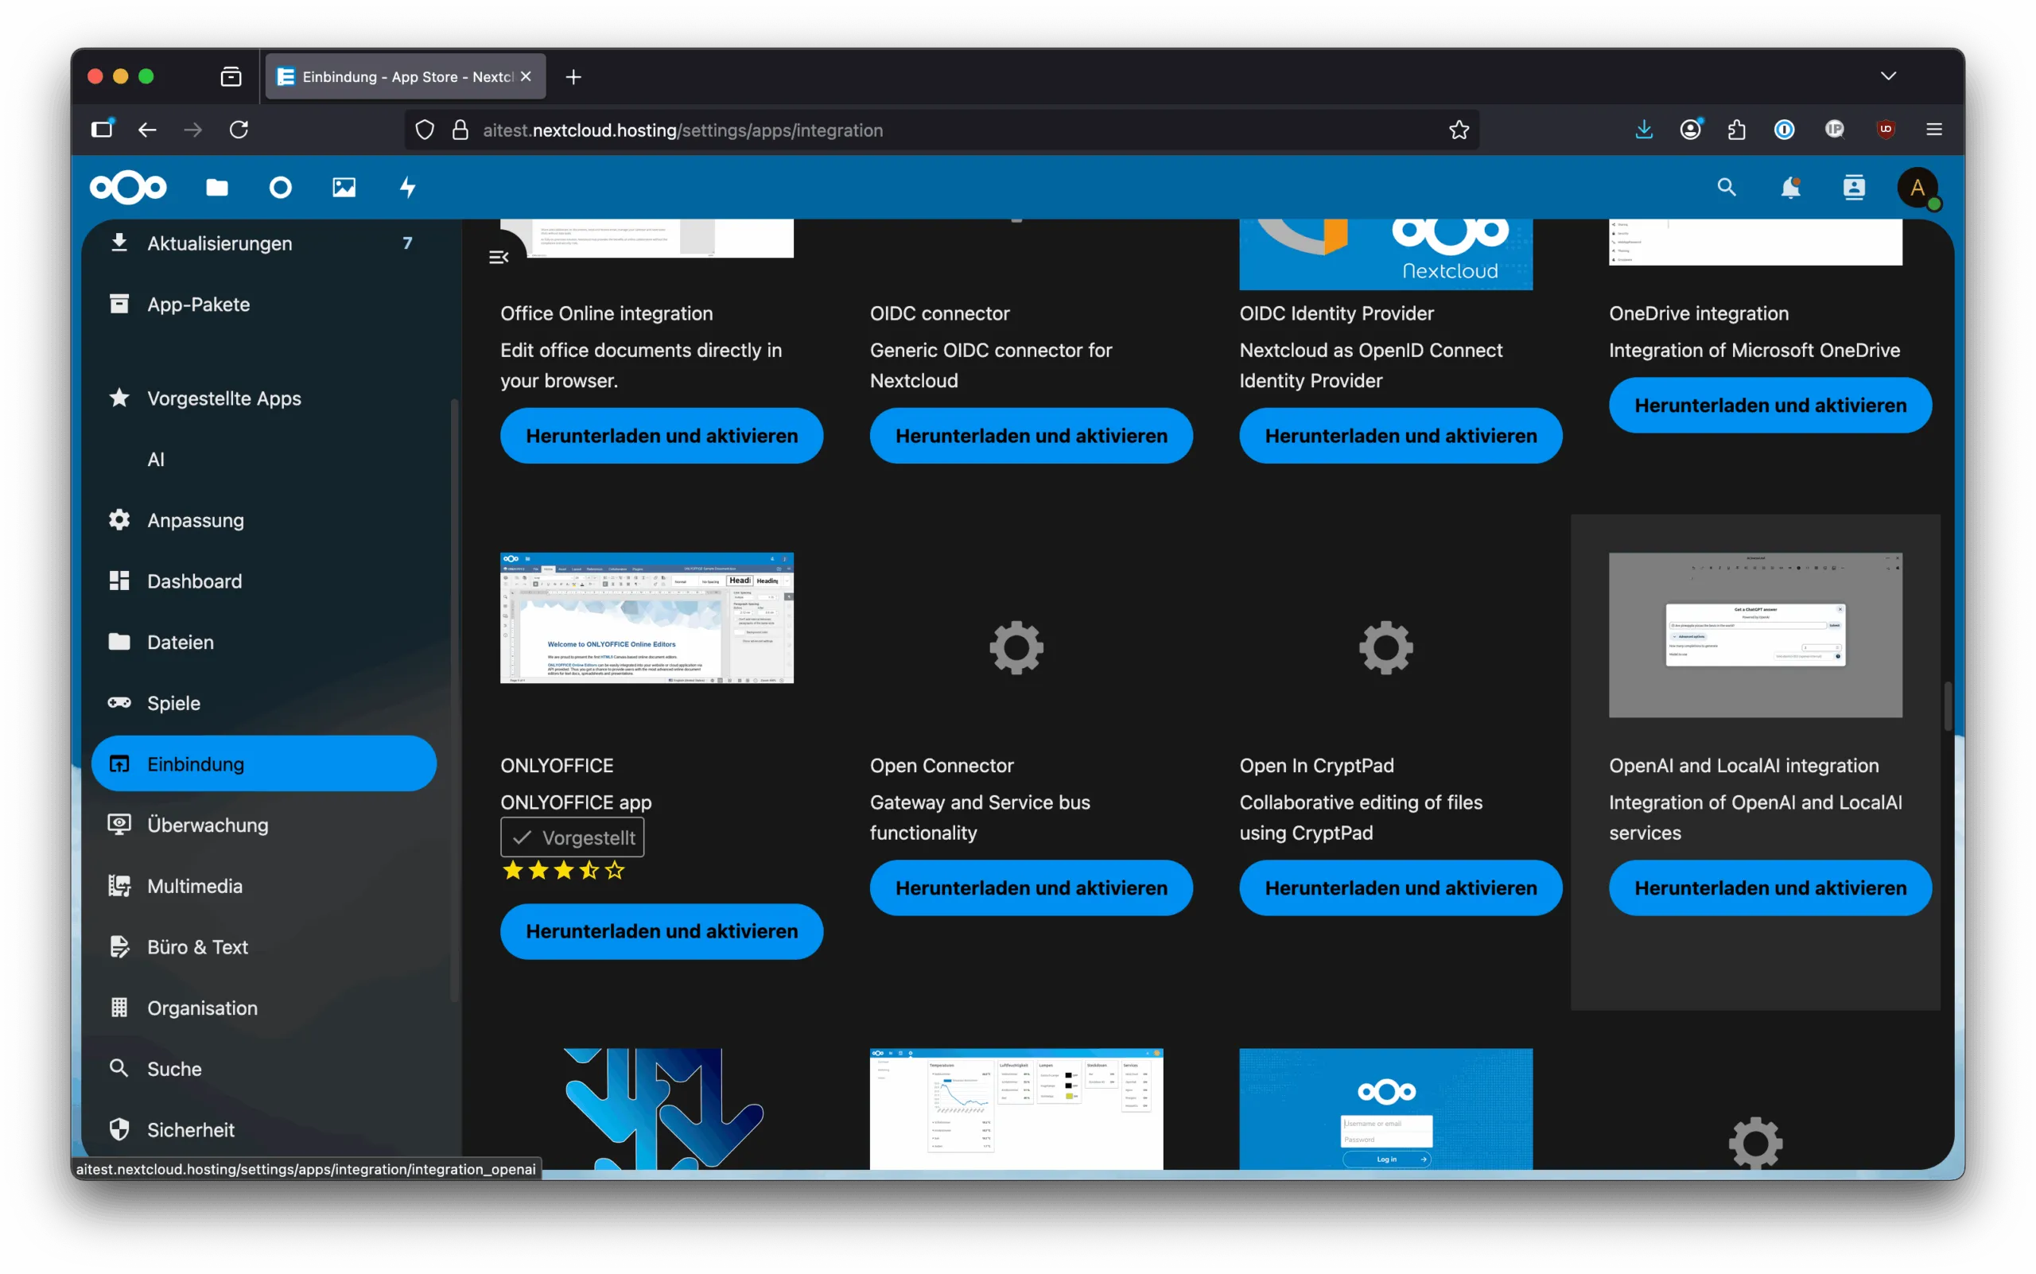Open the Nextcloud logo home link
The height and width of the screenshot is (1274, 2036).
click(128, 187)
